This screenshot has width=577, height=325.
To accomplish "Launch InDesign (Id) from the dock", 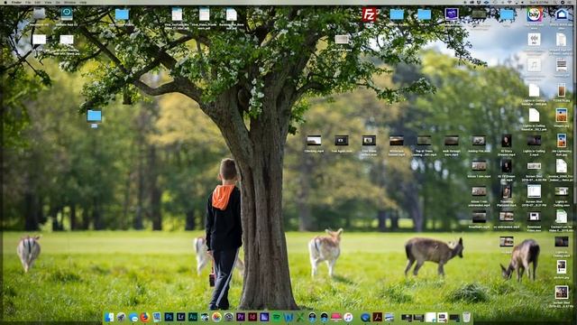I will pos(252,317).
